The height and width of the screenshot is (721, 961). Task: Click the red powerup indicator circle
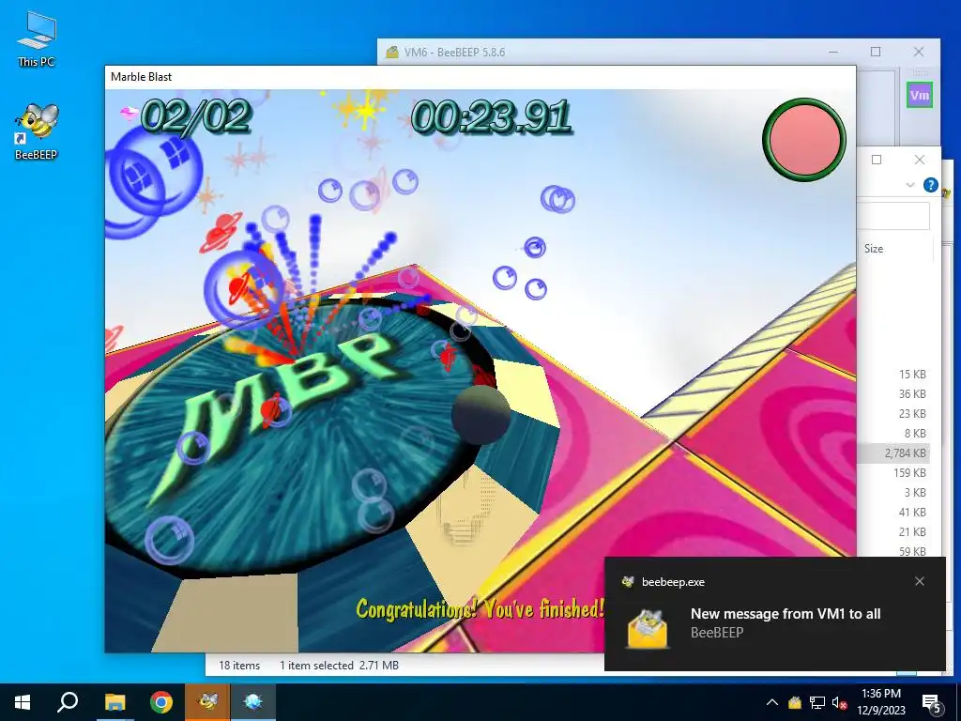point(804,140)
